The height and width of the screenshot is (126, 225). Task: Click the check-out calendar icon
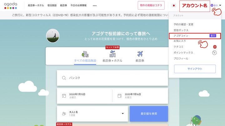click(x=119, y=96)
